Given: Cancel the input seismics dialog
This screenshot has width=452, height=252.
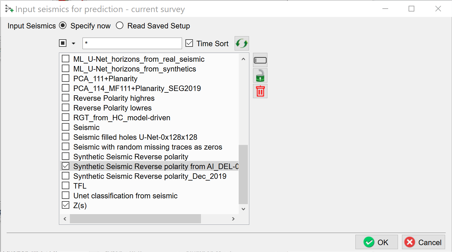Looking at the screenshot, I should [423, 242].
